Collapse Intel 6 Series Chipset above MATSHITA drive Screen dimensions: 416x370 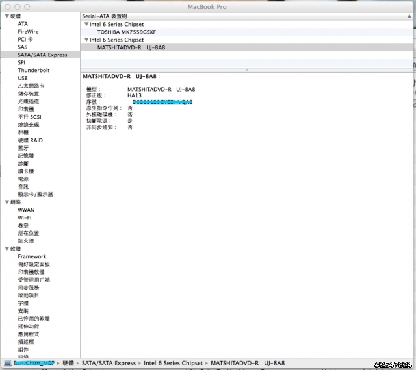click(x=86, y=40)
